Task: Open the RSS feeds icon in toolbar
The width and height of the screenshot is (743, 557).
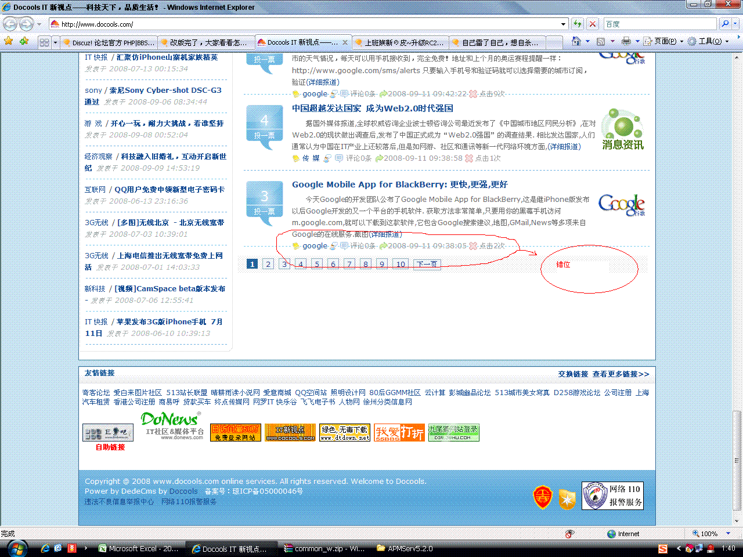Action: (x=601, y=41)
